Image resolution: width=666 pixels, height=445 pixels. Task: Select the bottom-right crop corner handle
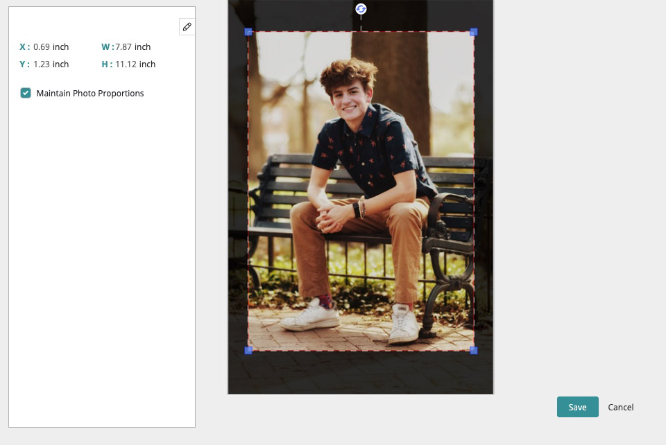coord(474,351)
